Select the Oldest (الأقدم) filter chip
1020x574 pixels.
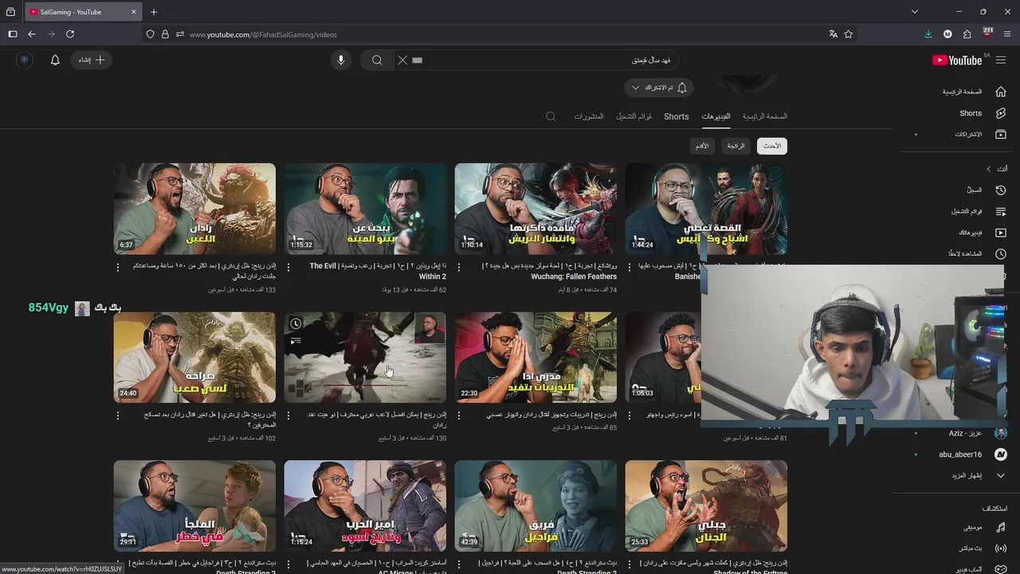tap(702, 146)
